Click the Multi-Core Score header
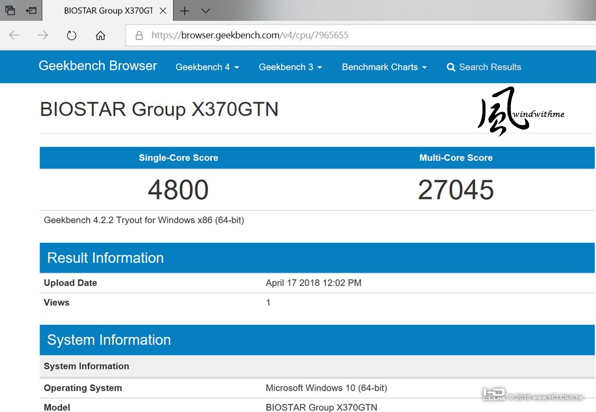The image size is (596, 412). tap(456, 158)
